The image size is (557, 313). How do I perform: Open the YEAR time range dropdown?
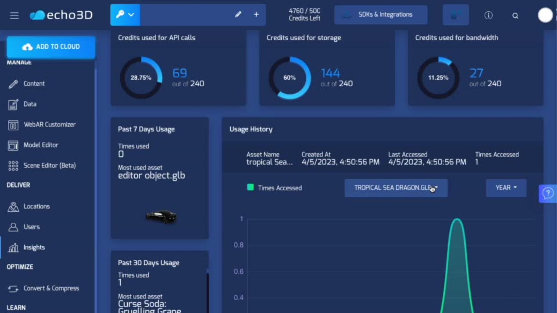pos(506,188)
